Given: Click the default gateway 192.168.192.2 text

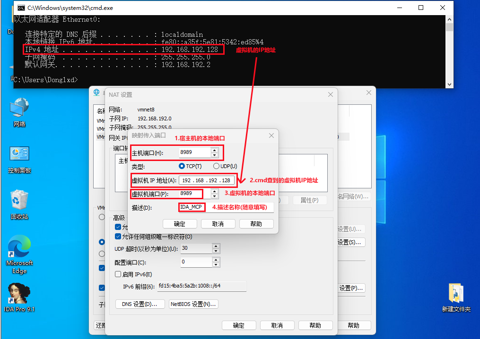Looking at the screenshot, I should [186, 65].
